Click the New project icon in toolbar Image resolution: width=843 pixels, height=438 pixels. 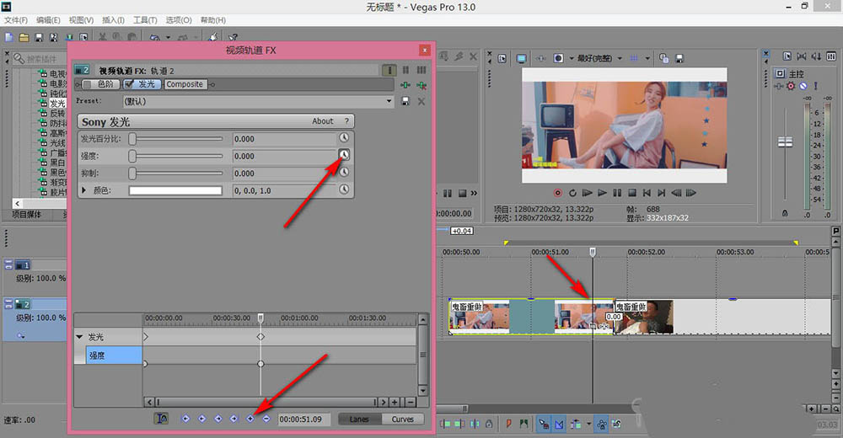8,37
